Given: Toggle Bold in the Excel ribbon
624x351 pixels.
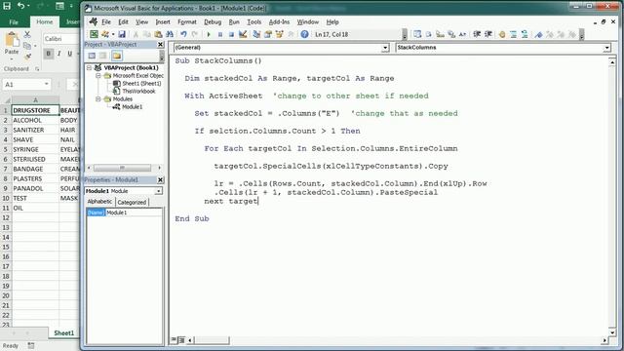Looking at the screenshot, I should point(49,54).
